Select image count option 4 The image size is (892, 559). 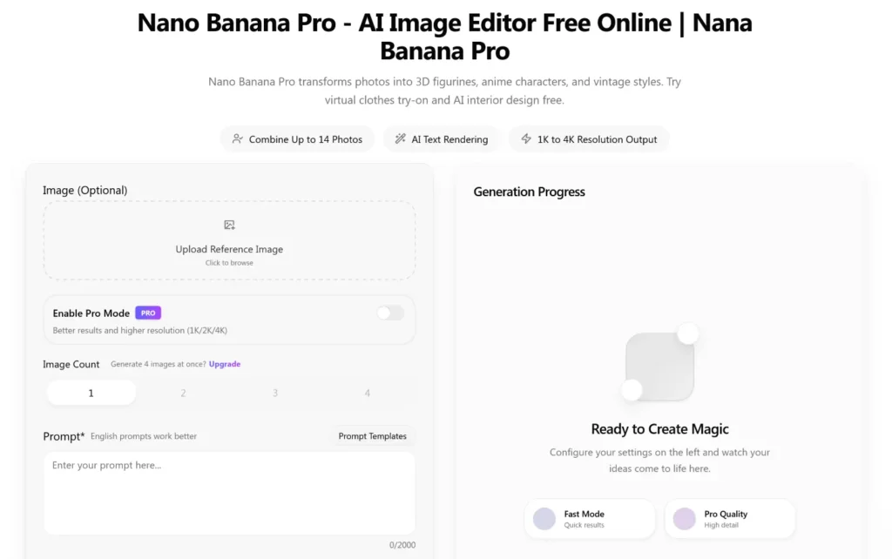tap(368, 393)
